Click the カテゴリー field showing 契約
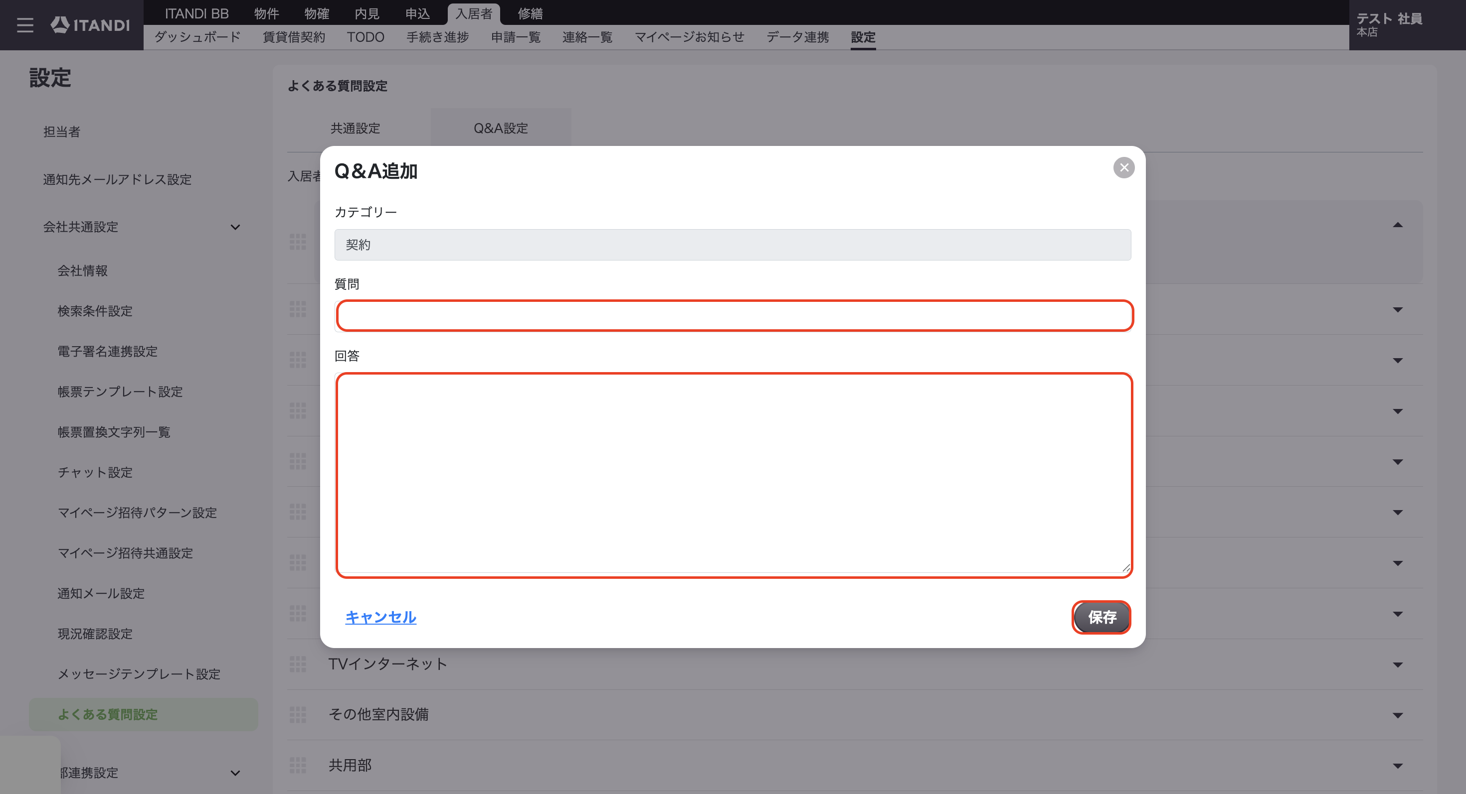The width and height of the screenshot is (1466, 794). [733, 245]
